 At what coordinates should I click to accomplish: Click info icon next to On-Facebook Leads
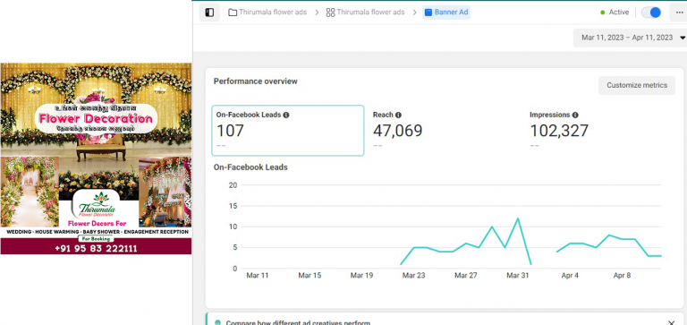[x=286, y=115]
